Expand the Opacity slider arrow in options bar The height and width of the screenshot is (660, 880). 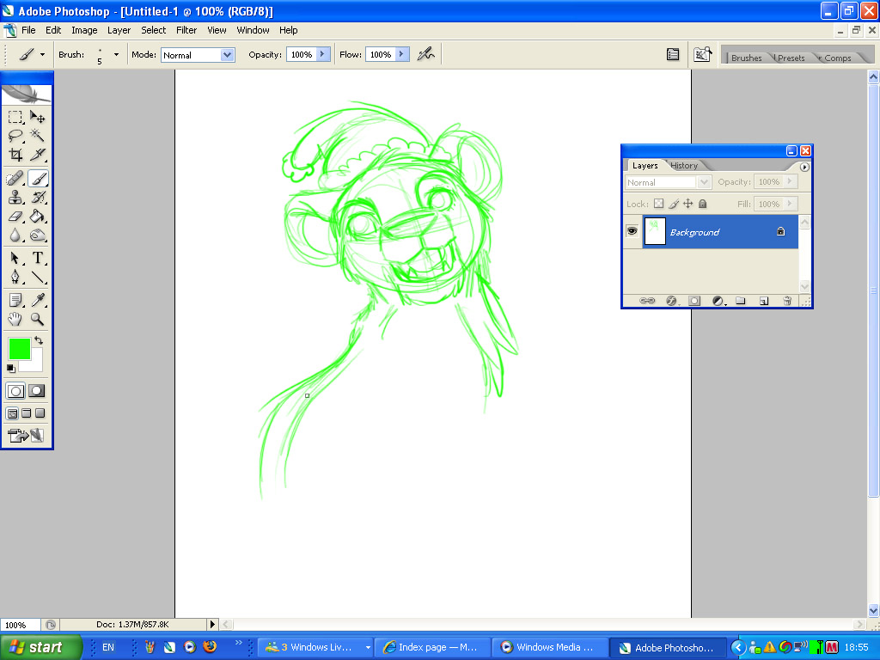coord(323,54)
